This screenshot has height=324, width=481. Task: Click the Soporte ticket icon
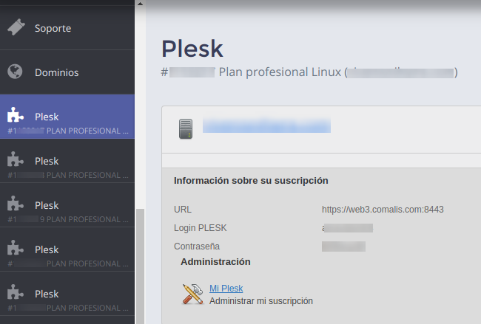[x=16, y=27]
